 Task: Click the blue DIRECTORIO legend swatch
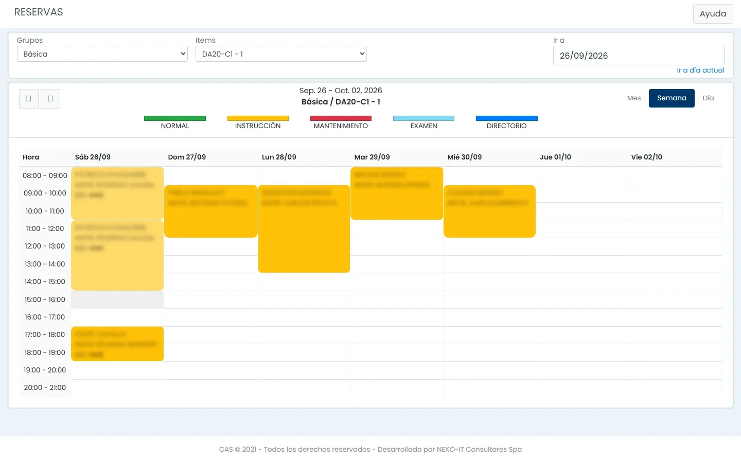click(x=507, y=118)
